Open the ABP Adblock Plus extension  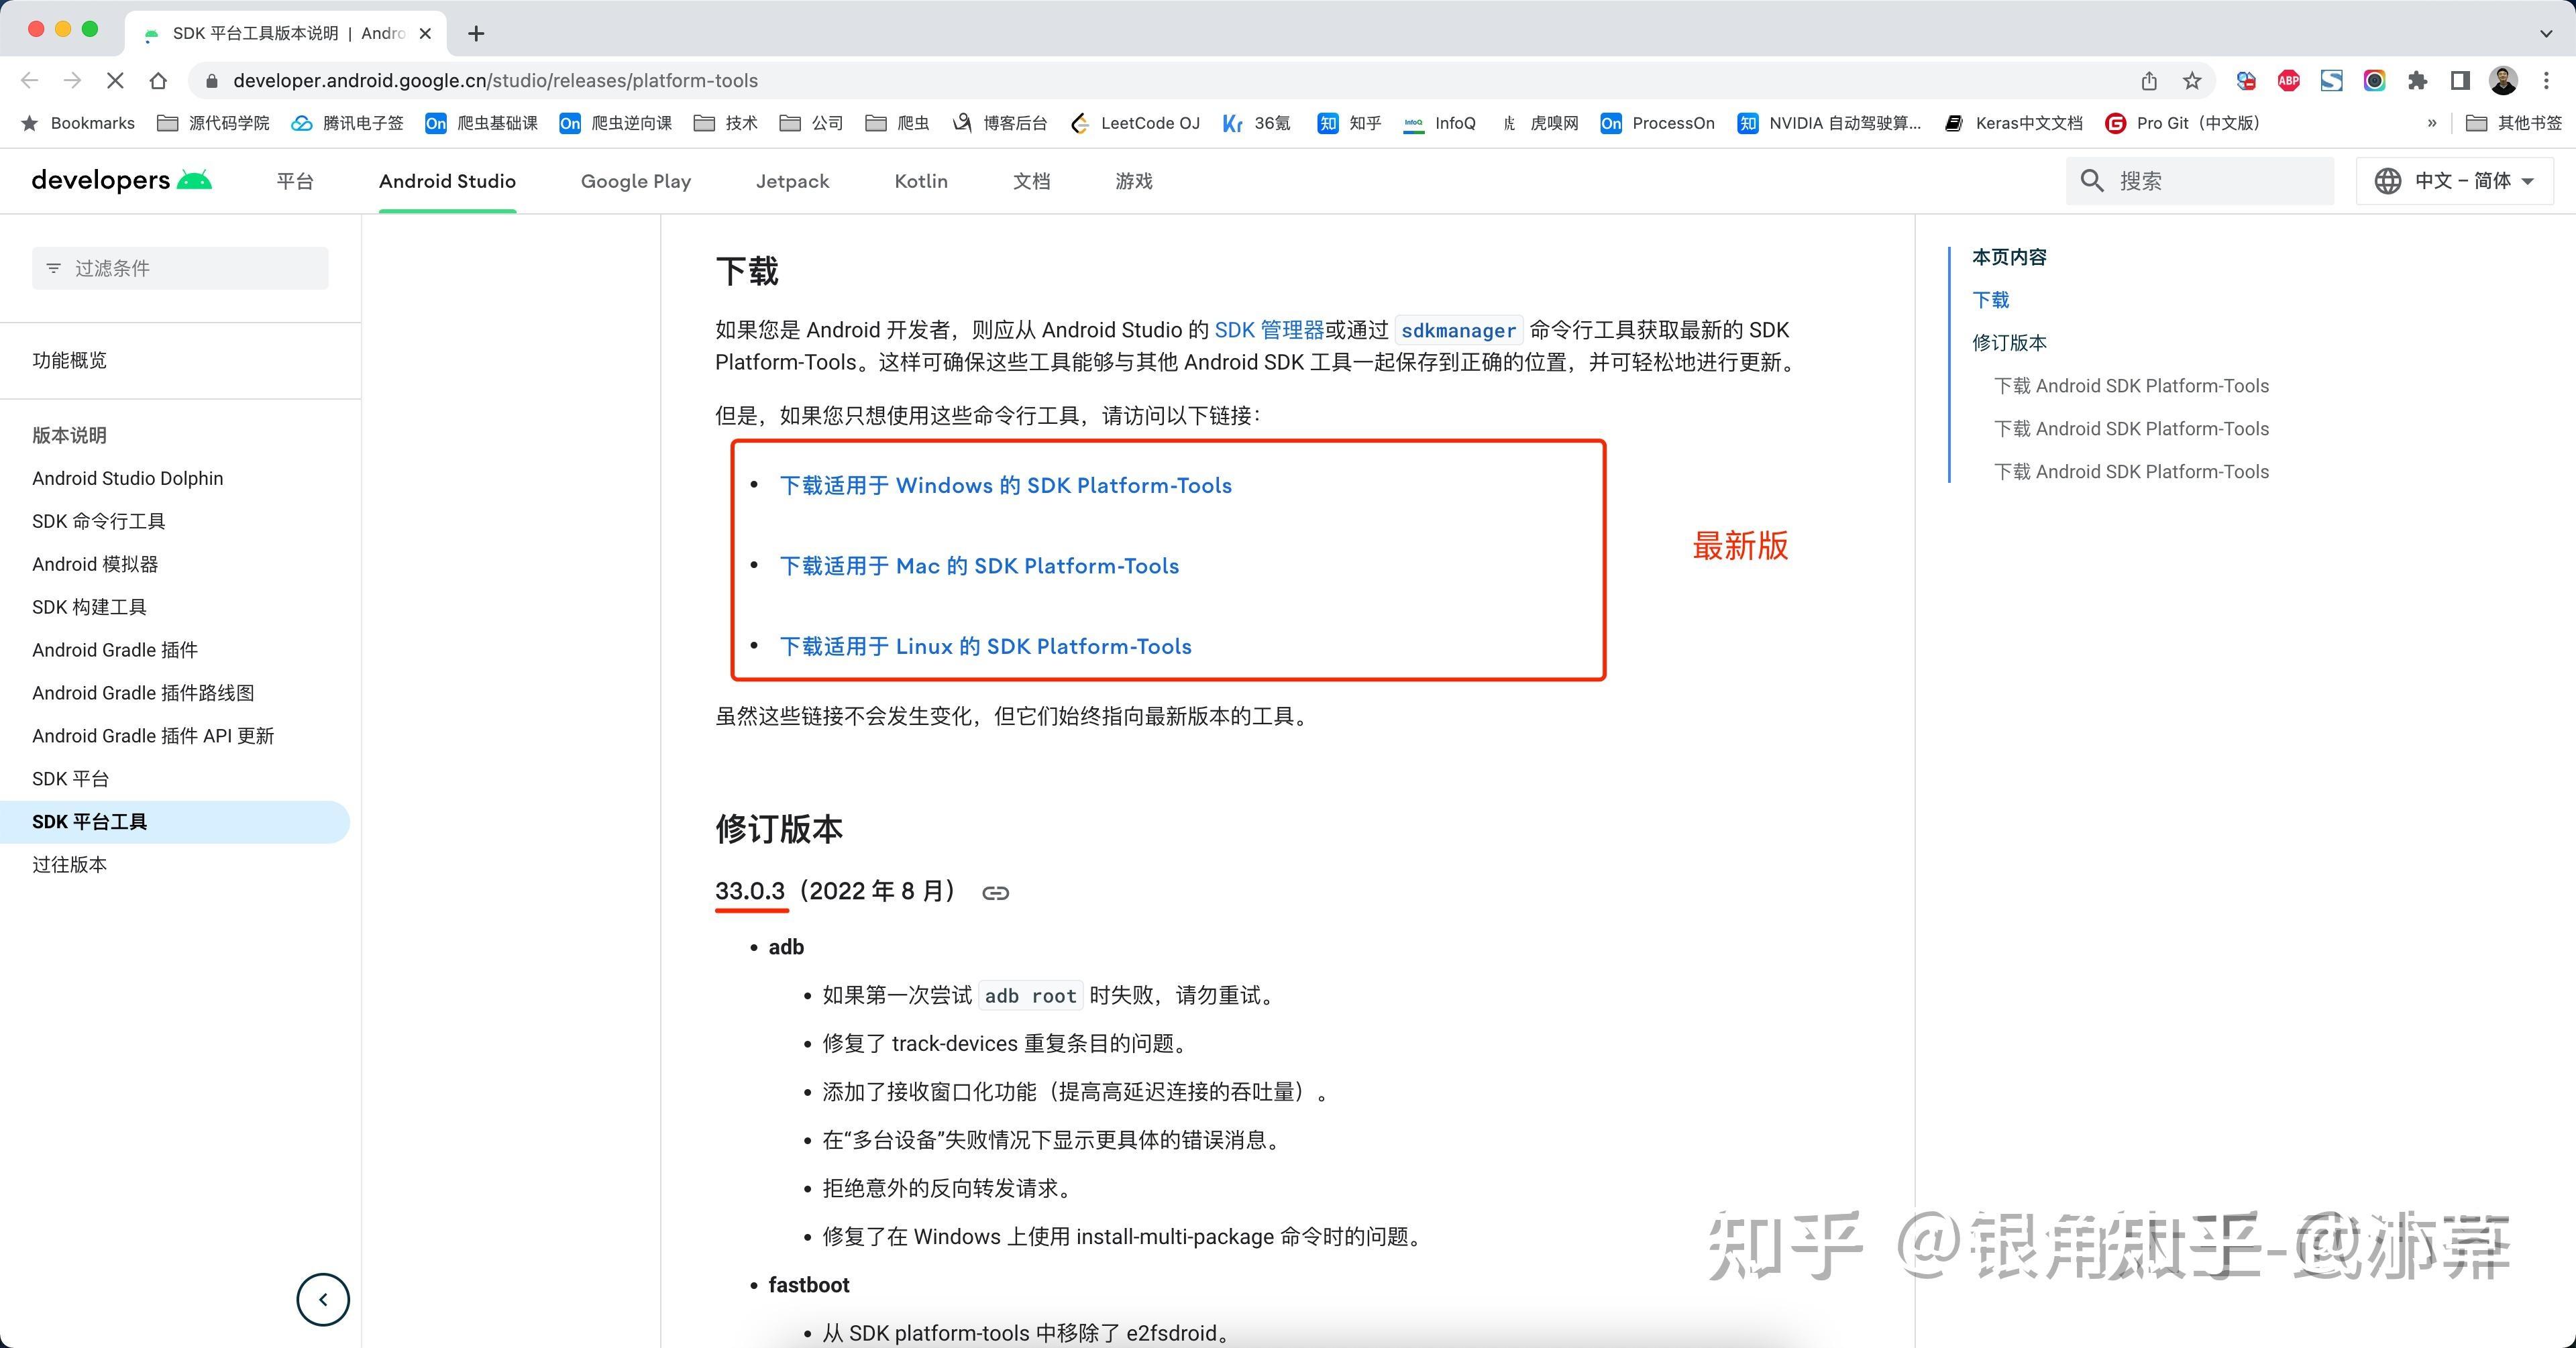pos(2289,81)
